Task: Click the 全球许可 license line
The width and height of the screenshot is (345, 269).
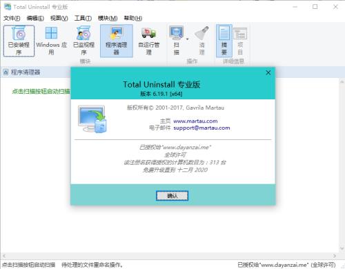Action: click(x=175, y=155)
